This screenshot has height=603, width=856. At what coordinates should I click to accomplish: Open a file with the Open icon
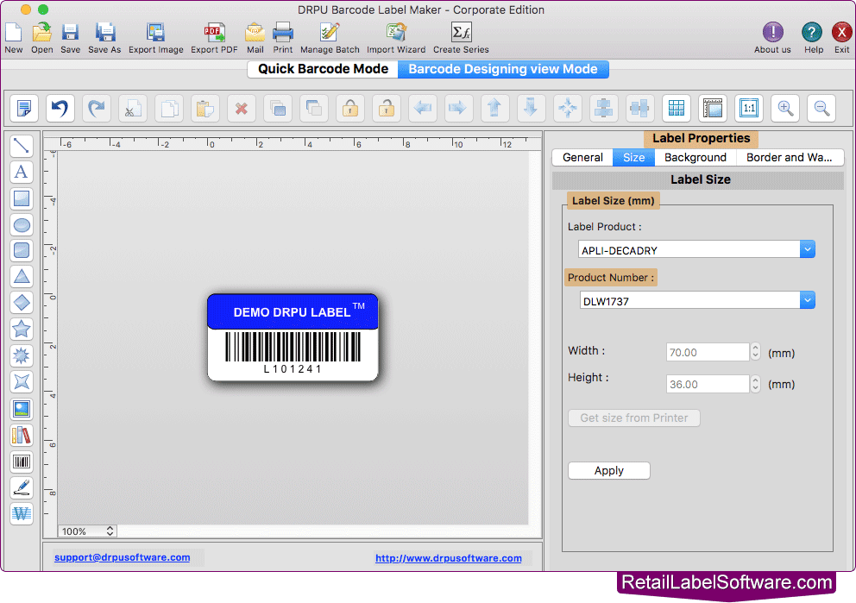coord(41,33)
